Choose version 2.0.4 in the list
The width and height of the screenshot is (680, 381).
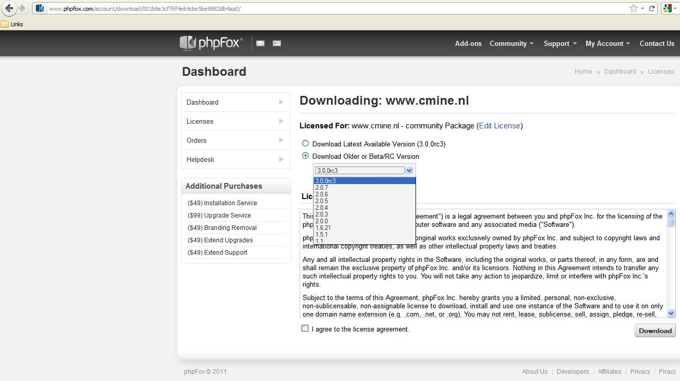coord(364,208)
